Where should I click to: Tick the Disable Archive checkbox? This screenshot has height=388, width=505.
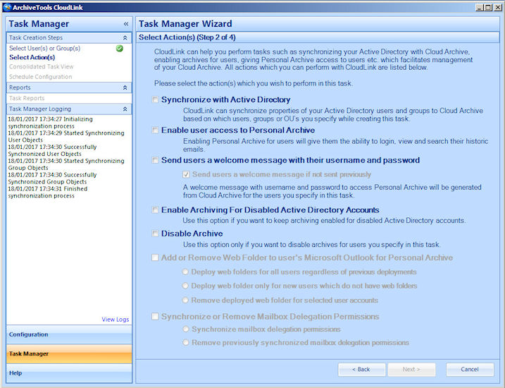pos(155,234)
